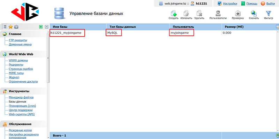Collapse all menu sections with the minus icon
This screenshot has width=279, height=139.
click(x=47, y=27)
